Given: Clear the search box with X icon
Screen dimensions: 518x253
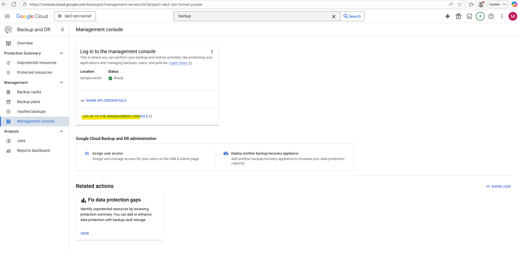Looking at the screenshot, I should pyautogui.click(x=334, y=16).
